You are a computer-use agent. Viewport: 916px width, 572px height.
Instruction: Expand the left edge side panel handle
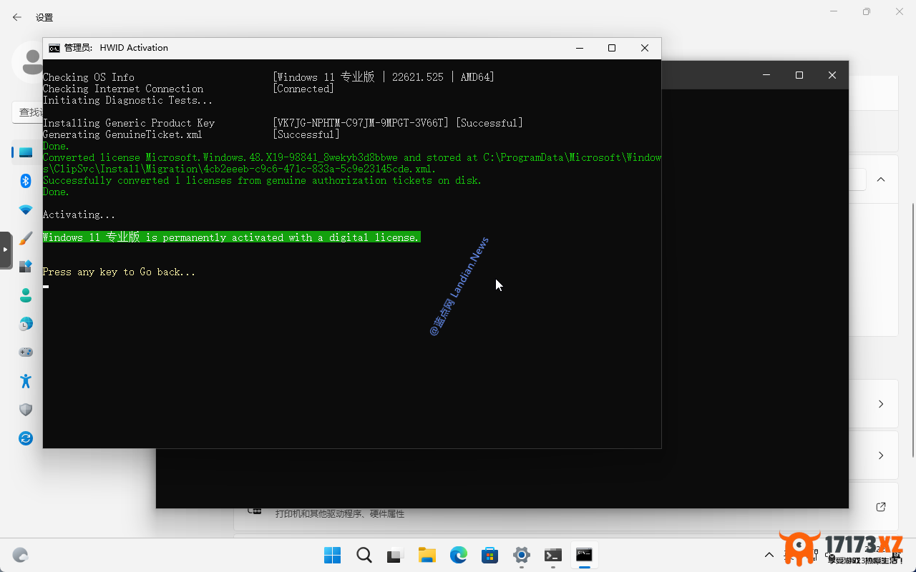[6, 250]
